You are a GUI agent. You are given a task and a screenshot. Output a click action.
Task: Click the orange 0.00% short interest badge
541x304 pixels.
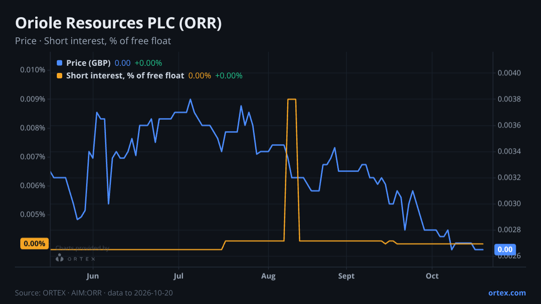35,244
